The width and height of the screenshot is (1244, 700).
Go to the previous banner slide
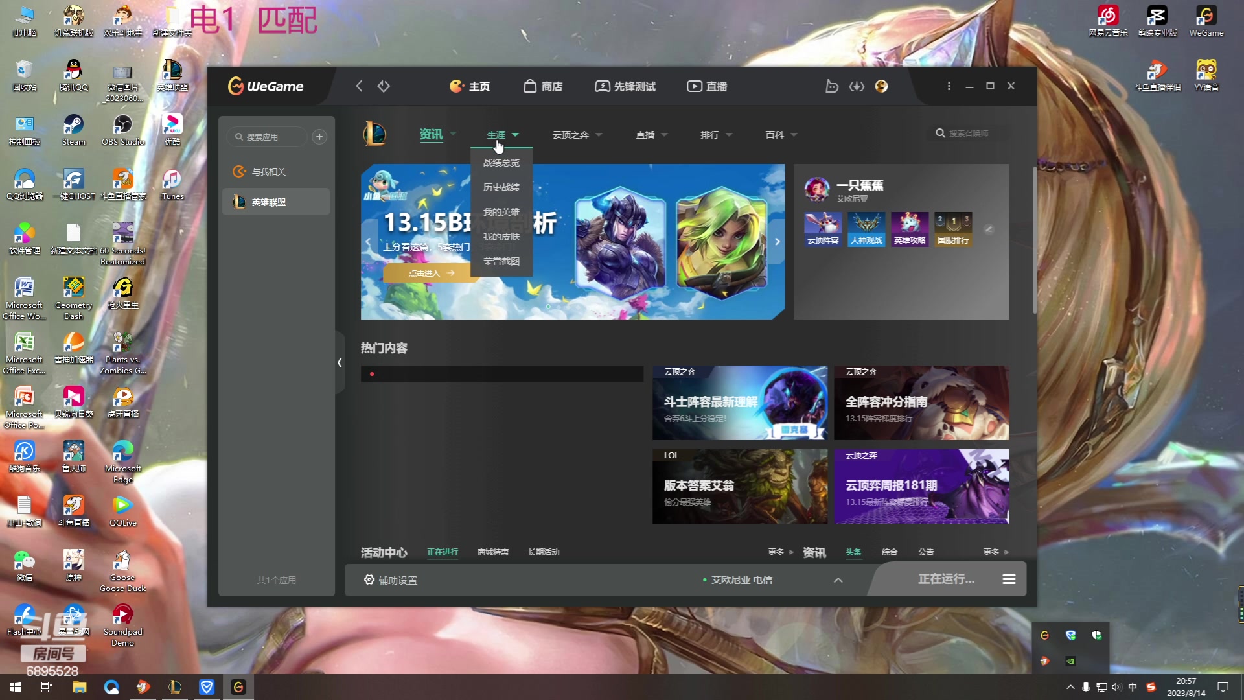368,242
